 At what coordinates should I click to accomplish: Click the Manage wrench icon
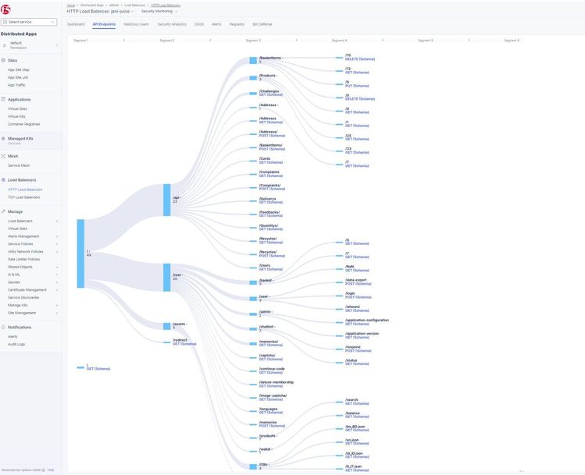click(3, 211)
